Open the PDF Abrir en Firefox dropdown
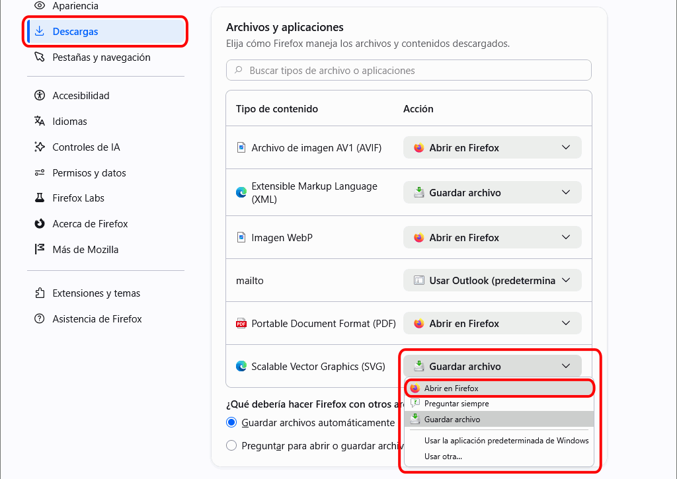 click(x=492, y=323)
